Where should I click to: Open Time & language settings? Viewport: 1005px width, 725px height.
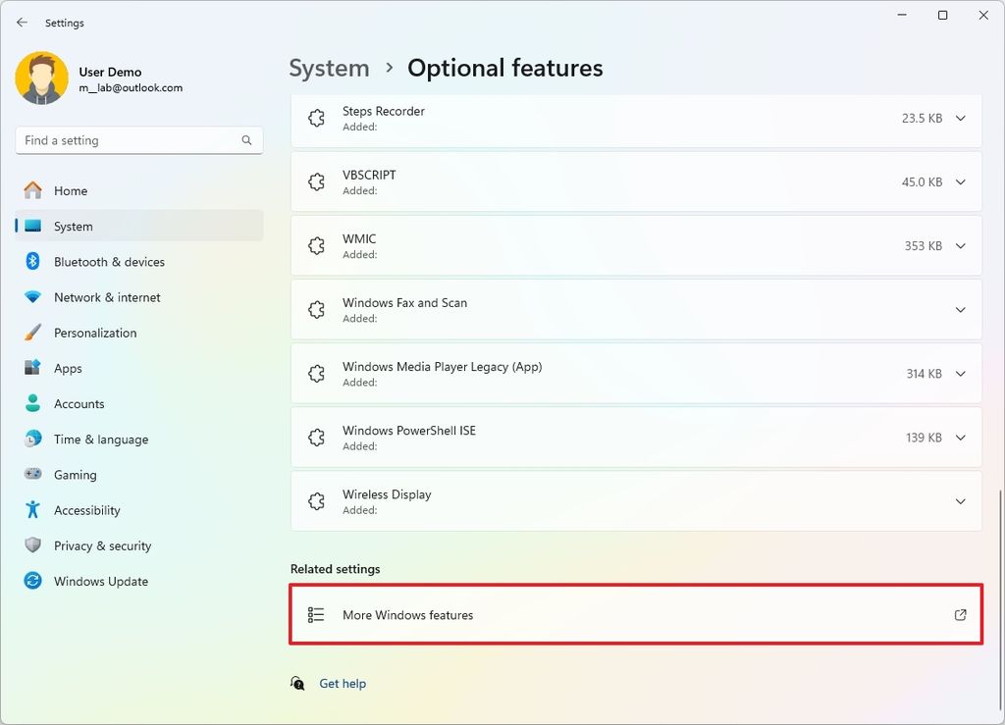point(100,439)
